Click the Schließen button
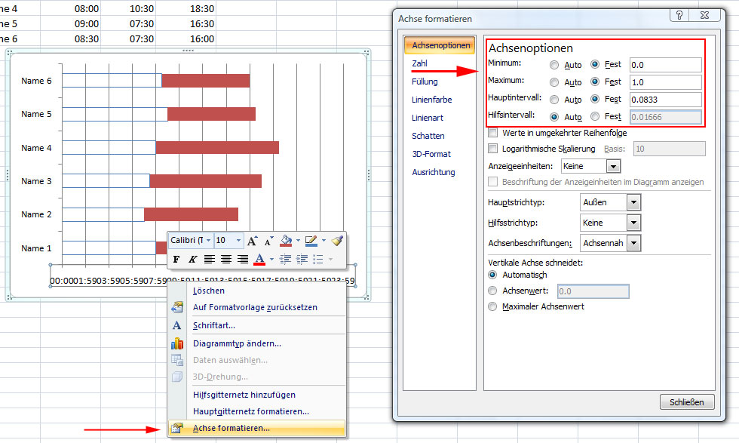This screenshot has height=443, width=739. click(687, 402)
